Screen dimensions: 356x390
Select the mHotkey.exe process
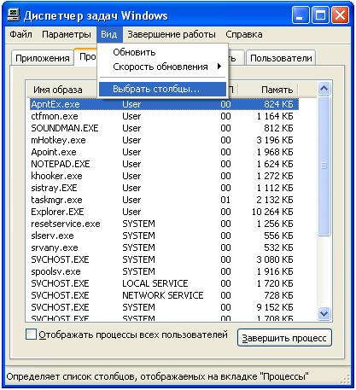(x=164, y=140)
